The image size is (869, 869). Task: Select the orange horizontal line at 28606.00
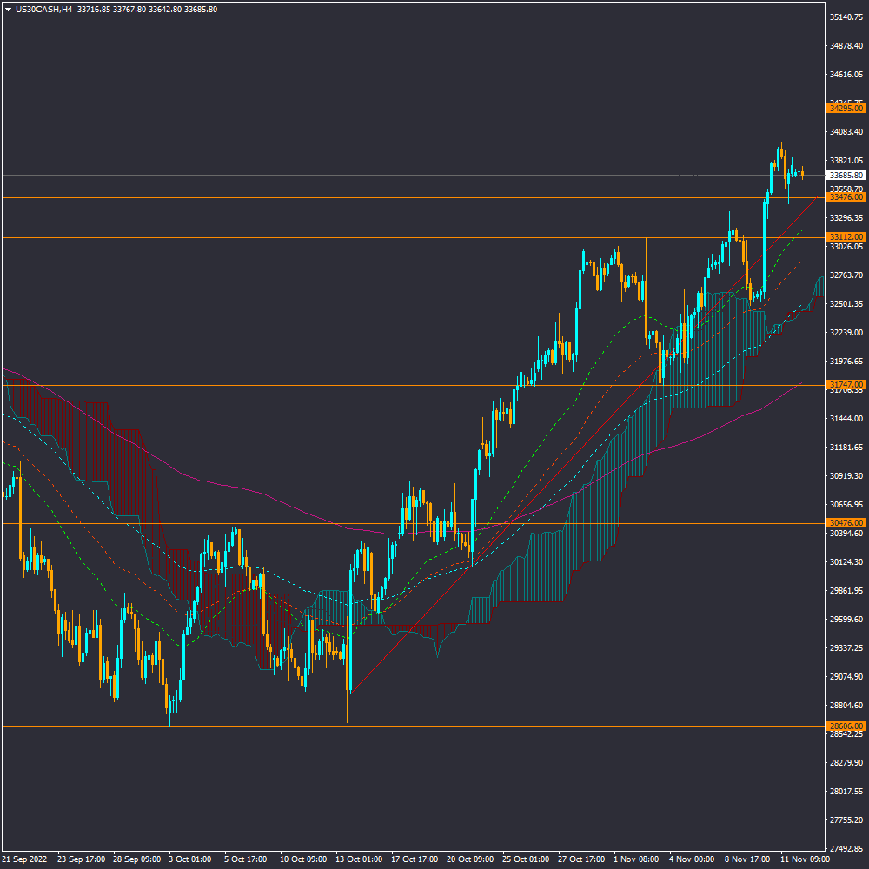[434, 726]
